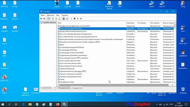Sort by the Имя column header
The image size is (190, 107).
pos(91,23)
